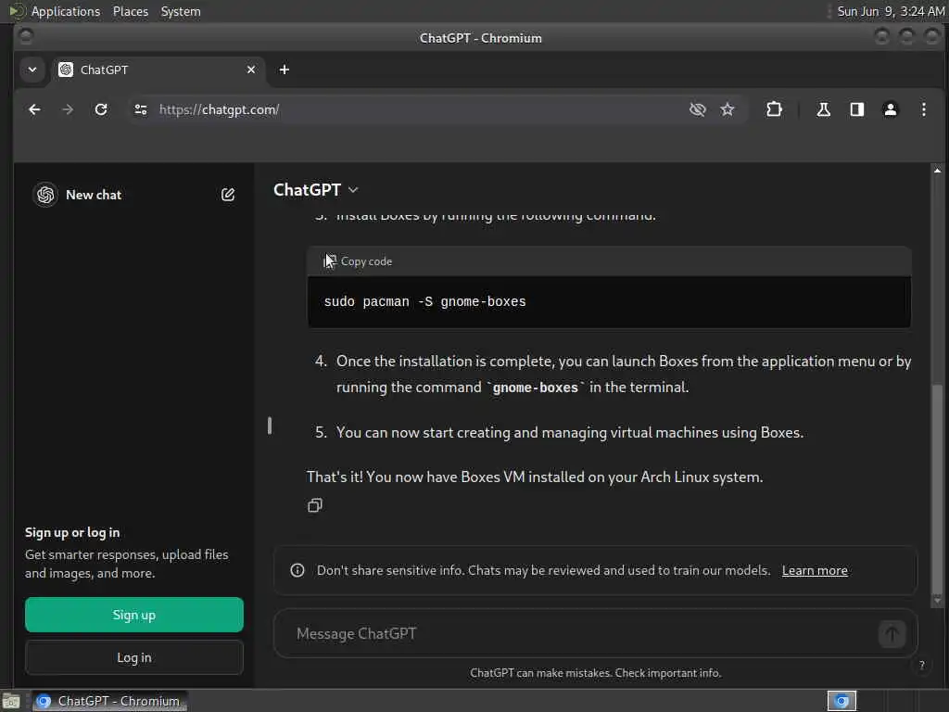This screenshot has width=949, height=712.
Task: Copy the pacman command with Copy code
Action: (x=359, y=261)
